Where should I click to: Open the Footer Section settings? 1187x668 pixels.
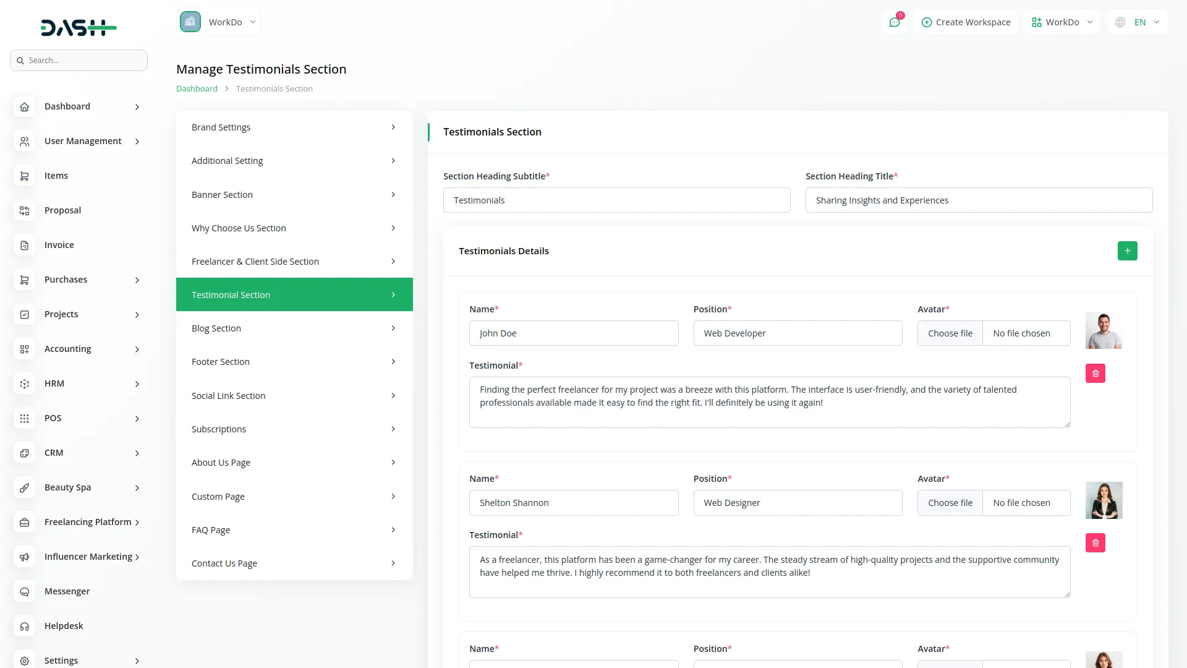(x=220, y=361)
